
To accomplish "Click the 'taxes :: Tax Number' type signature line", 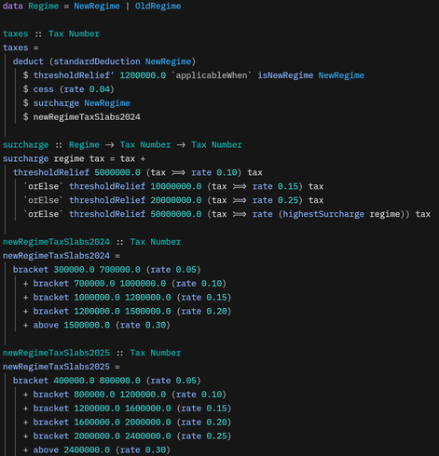I will pyautogui.click(x=51, y=34).
